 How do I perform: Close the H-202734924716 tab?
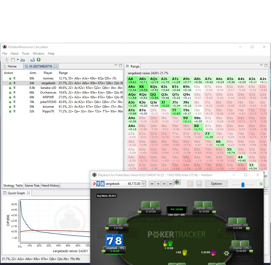(x=55, y=66)
